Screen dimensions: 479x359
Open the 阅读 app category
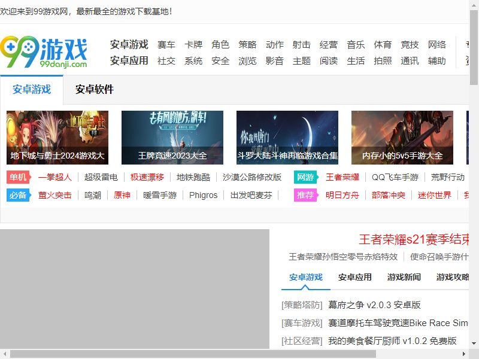(x=329, y=61)
